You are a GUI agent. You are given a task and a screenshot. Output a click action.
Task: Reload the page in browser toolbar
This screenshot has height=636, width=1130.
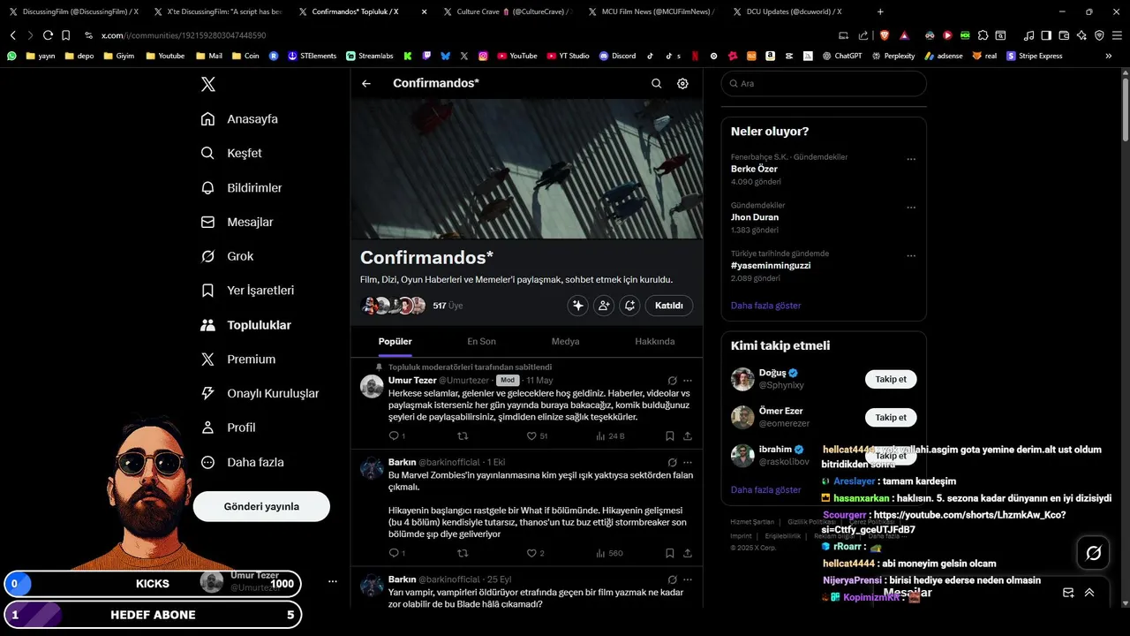[48, 35]
